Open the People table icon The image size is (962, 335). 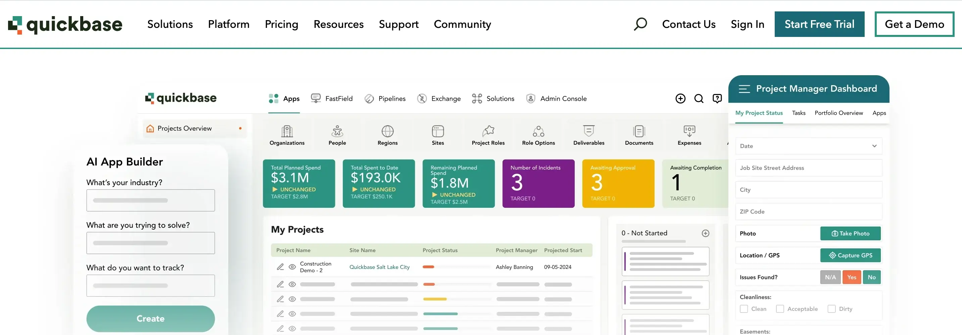[337, 131]
